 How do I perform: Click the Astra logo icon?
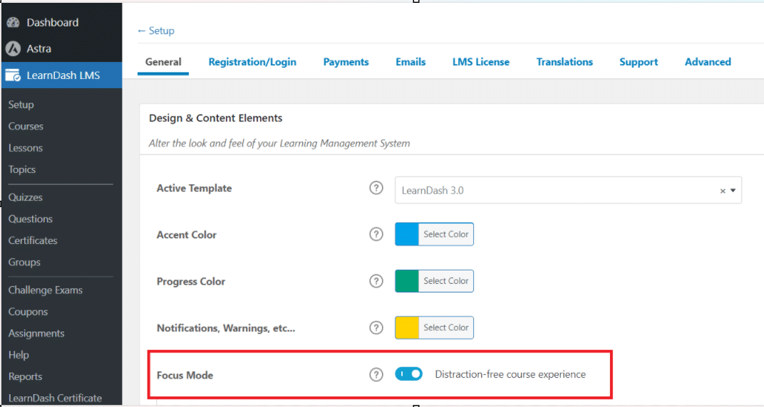tap(13, 48)
